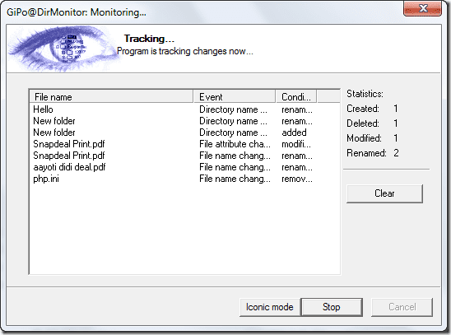Click the empty area of the event list
The height and width of the screenshot is (335, 451).
click(x=184, y=229)
